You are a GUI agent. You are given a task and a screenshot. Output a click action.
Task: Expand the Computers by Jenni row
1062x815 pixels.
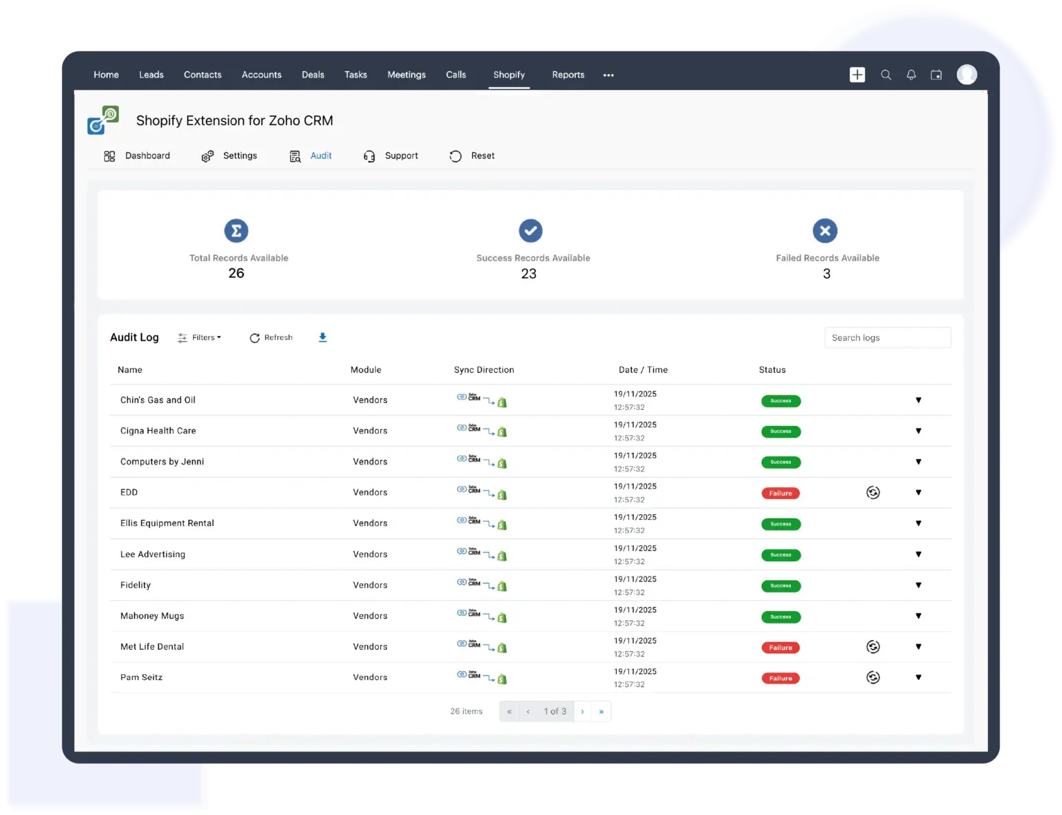[x=918, y=462]
